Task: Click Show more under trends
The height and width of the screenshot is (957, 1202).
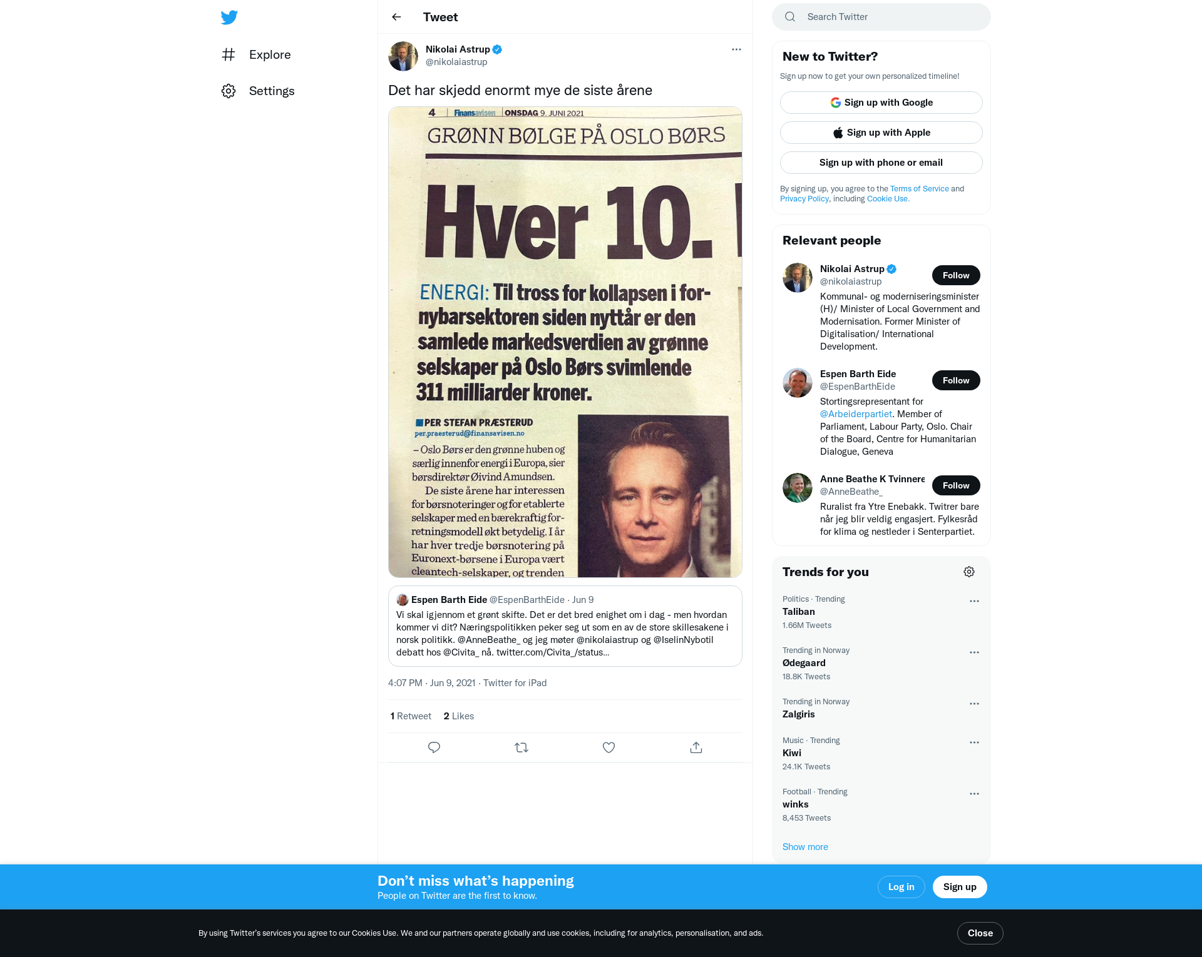Action: pyautogui.click(x=805, y=847)
